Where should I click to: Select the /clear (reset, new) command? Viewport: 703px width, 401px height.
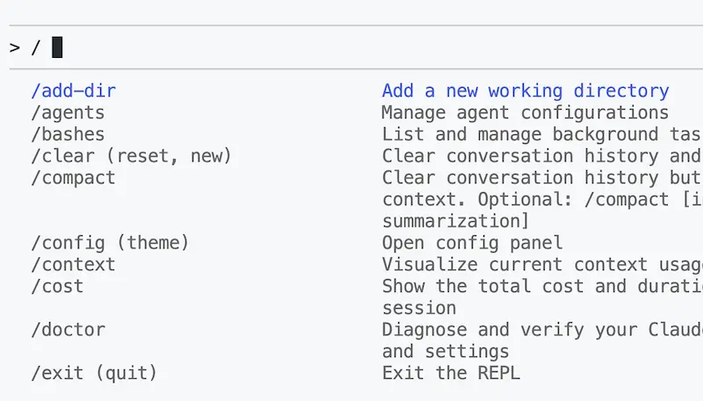point(131,156)
